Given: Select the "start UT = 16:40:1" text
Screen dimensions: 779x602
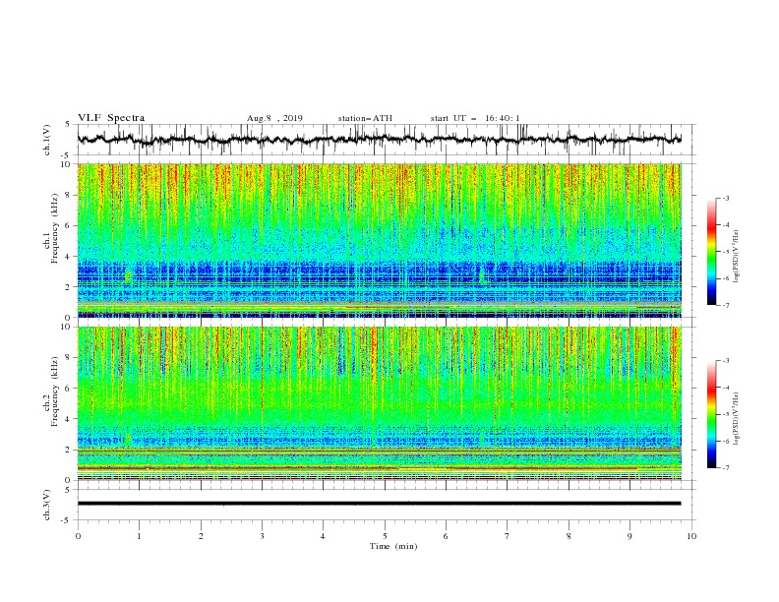Looking at the screenshot, I should pos(475,118).
